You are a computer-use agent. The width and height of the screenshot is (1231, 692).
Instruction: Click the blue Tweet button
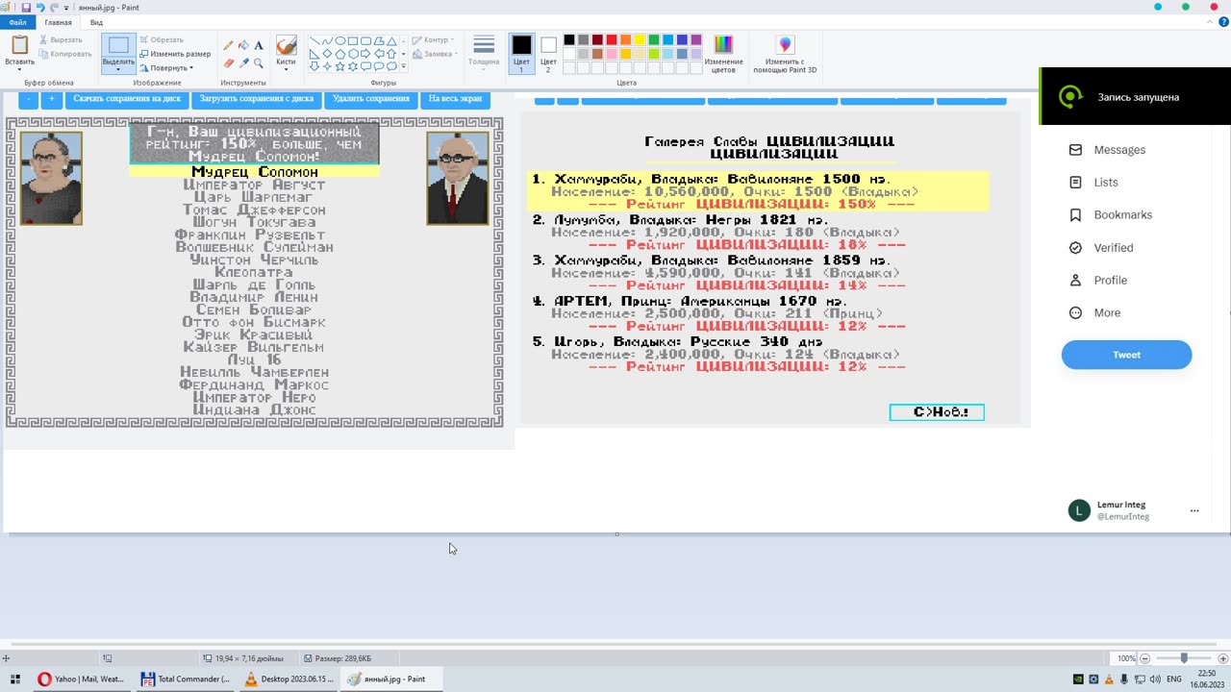[x=1126, y=355]
